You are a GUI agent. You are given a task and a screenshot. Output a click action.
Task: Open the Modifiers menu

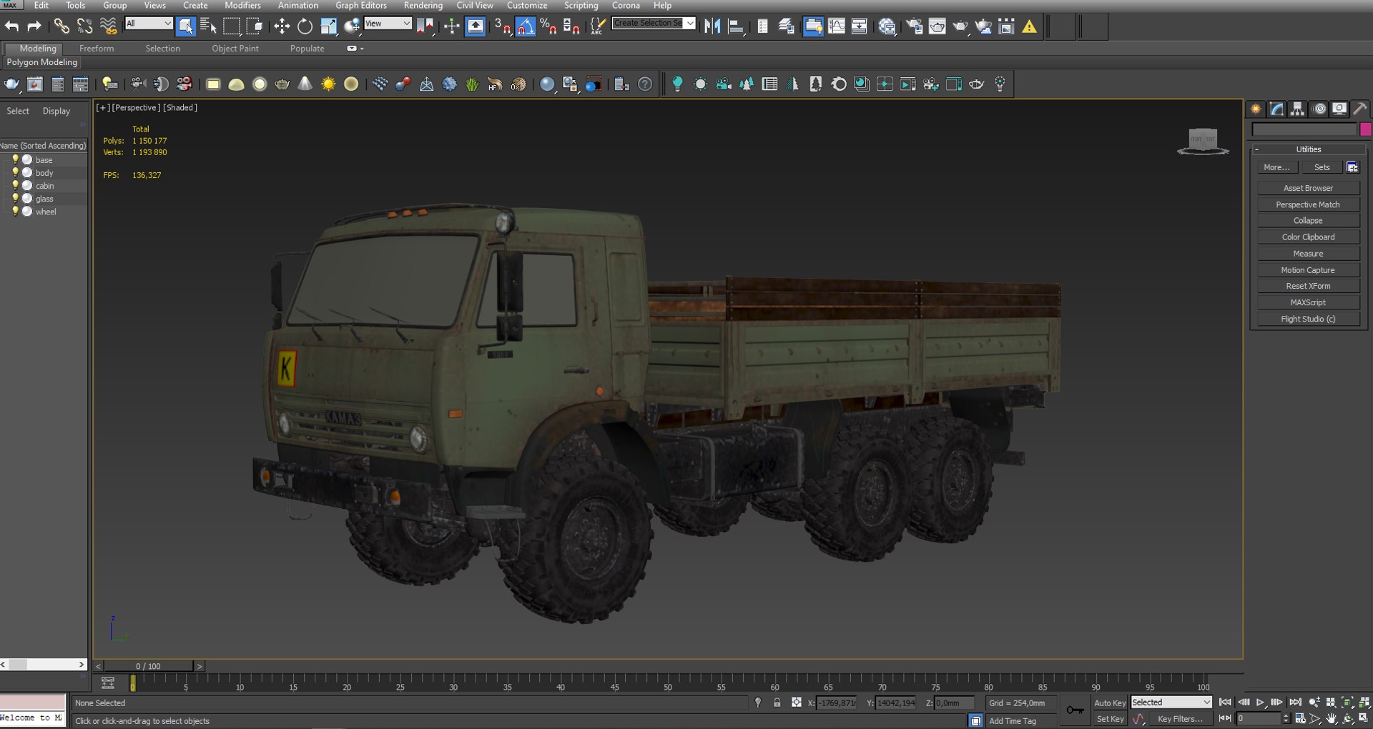click(x=242, y=6)
